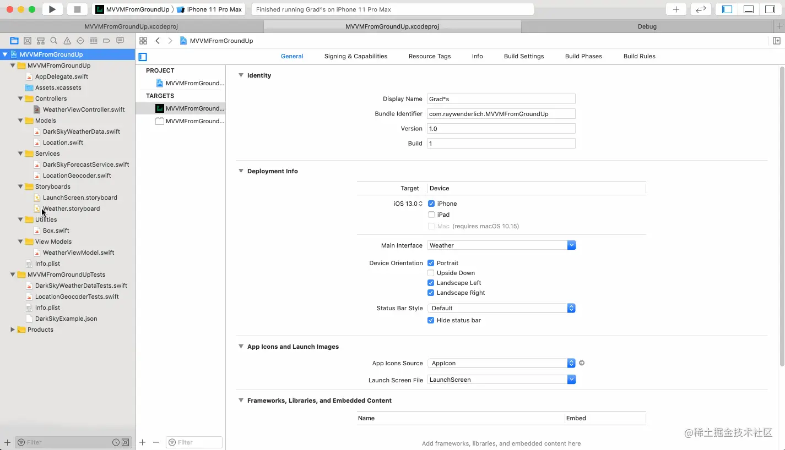Add a new target with plus button

pyautogui.click(x=143, y=442)
